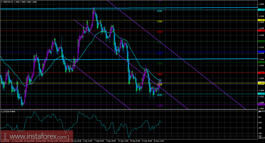Click the GBPUSD,H4 symbol title text
Image resolution: width=265 pixels, height=143 pixels.
pyautogui.click(x=9, y=2)
